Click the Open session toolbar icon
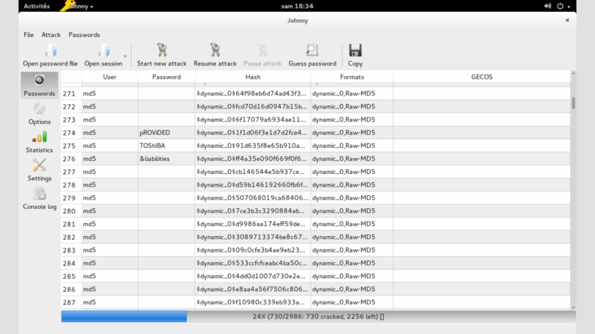The image size is (595, 334). [103, 50]
